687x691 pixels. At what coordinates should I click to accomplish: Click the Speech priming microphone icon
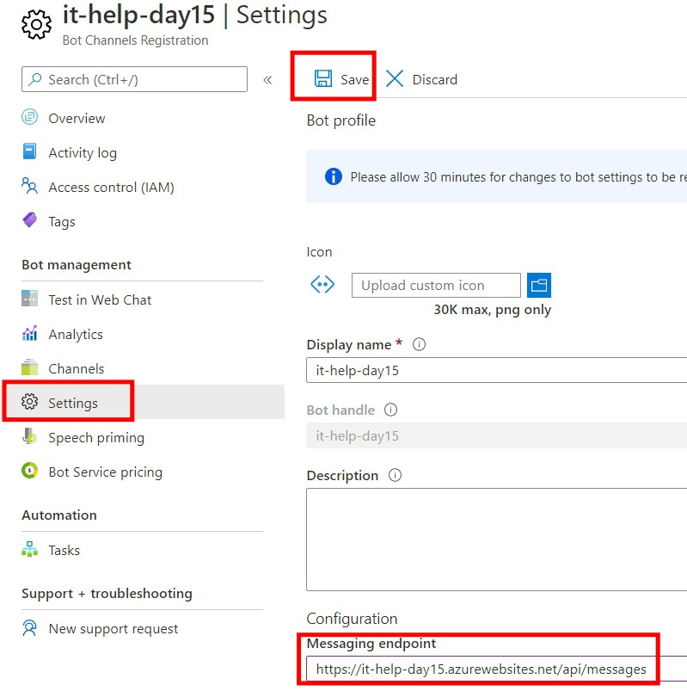pyautogui.click(x=30, y=437)
